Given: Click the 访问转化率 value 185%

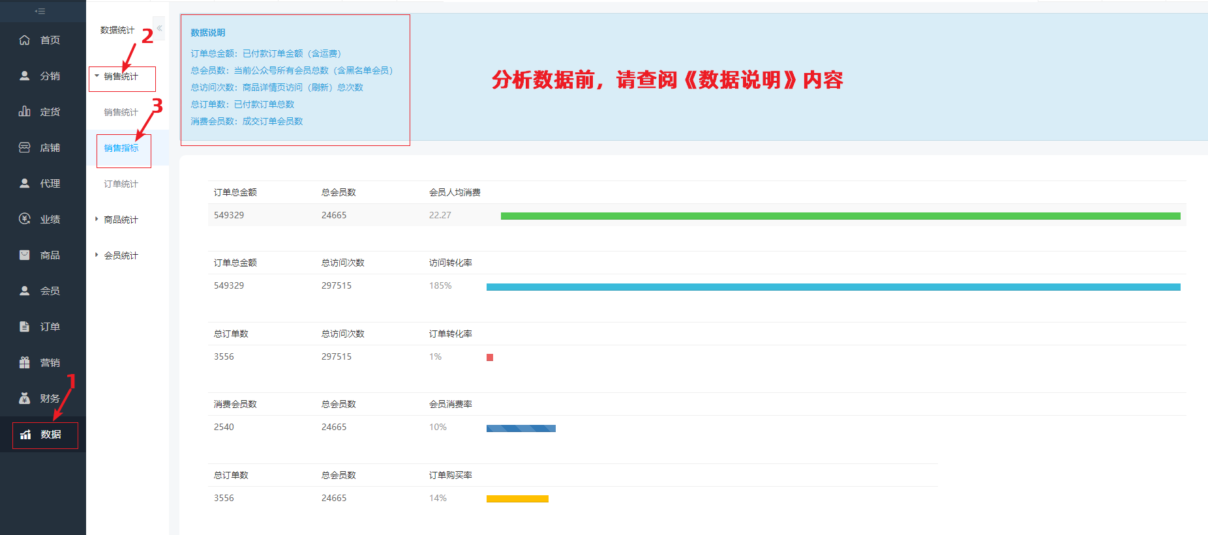Looking at the screenshot, I should pos(440,285).
